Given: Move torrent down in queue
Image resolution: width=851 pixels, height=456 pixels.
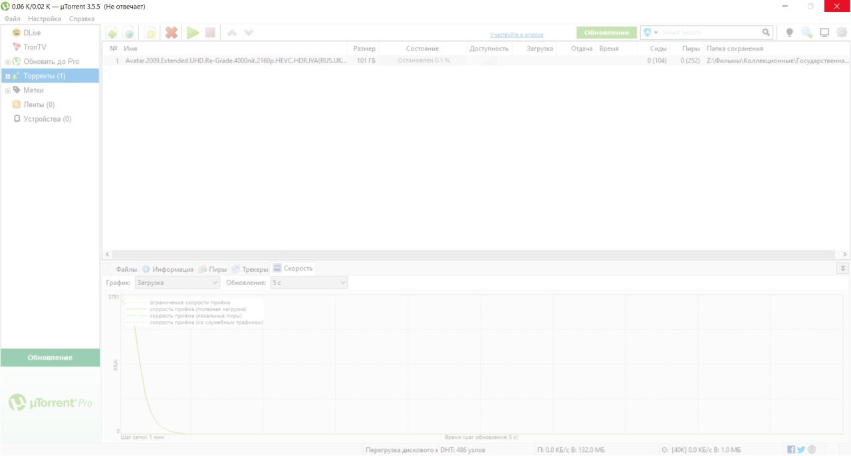Looking at the screenshot, I should 249,33.
